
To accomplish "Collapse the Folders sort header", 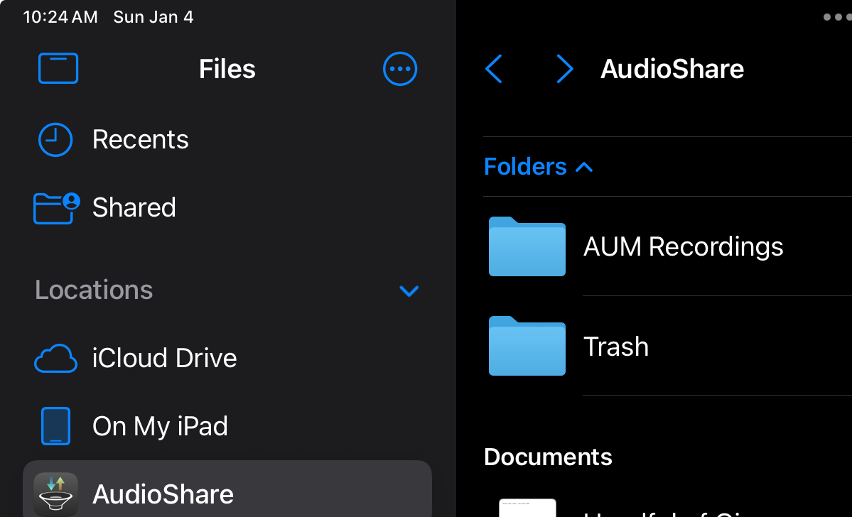I will [538, 167].
